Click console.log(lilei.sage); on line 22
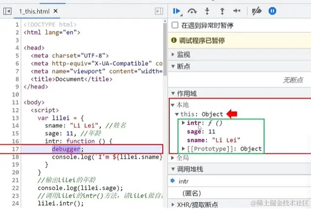This screenshot has width=311, height=209. click(x=80, y=188)
